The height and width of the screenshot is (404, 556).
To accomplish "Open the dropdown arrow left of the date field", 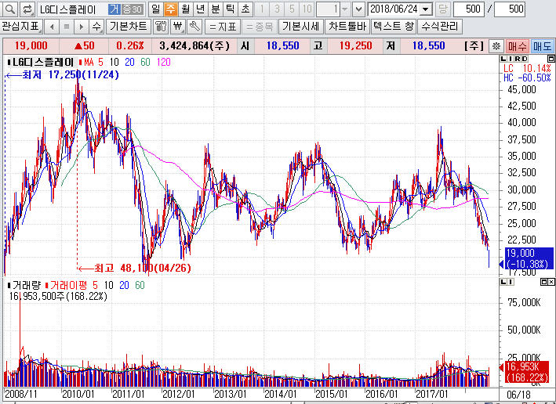I will pyautogui.click(x=358, y=9).
